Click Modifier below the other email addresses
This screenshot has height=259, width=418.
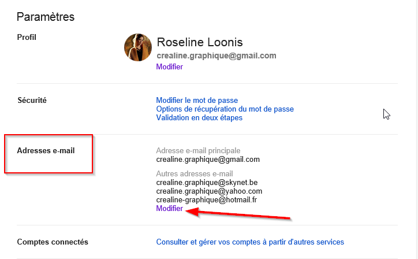click(170, 208)
